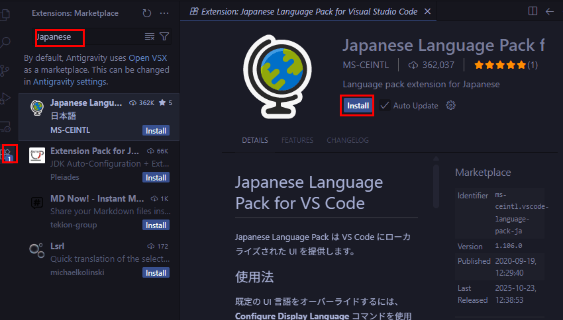
Task: Toggle the Auto Update checkbox
Action: pos(384,106)
